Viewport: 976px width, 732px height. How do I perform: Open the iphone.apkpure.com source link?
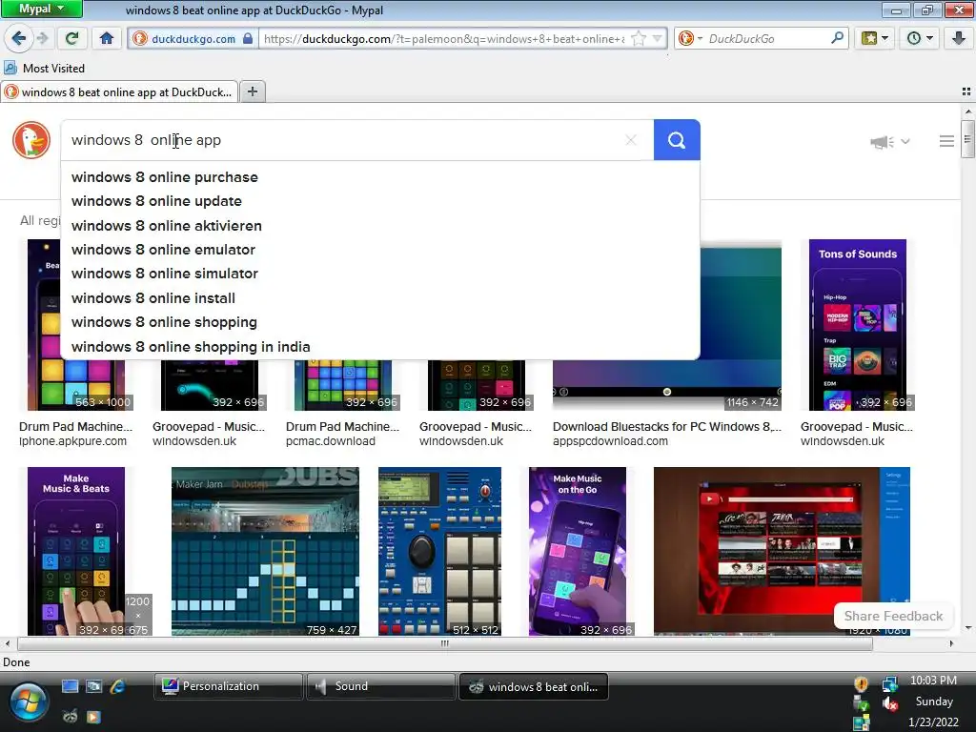72,440
